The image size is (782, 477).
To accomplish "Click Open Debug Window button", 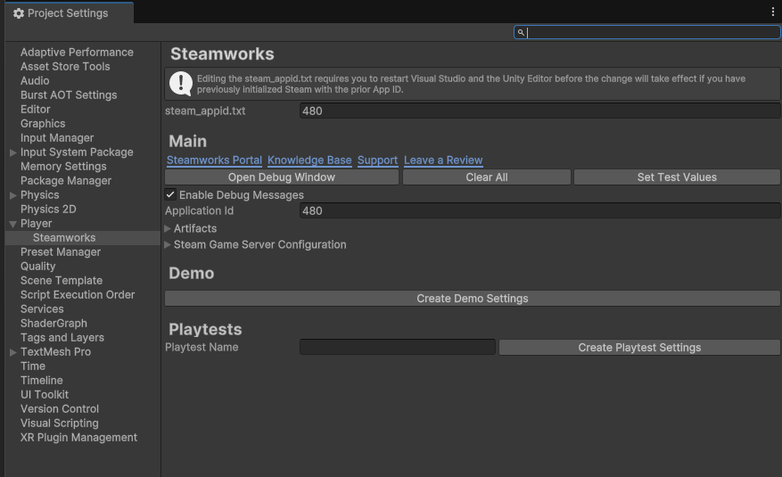I will coord(282,177).
